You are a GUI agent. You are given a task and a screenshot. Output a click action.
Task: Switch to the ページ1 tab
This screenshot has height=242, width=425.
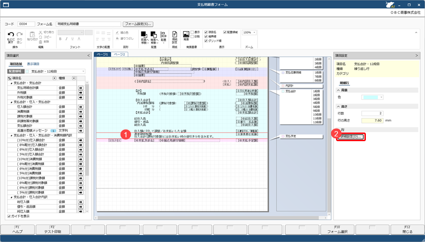pyautogui.click(x=102, y=54)
